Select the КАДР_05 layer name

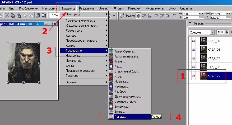click(214, 41)
